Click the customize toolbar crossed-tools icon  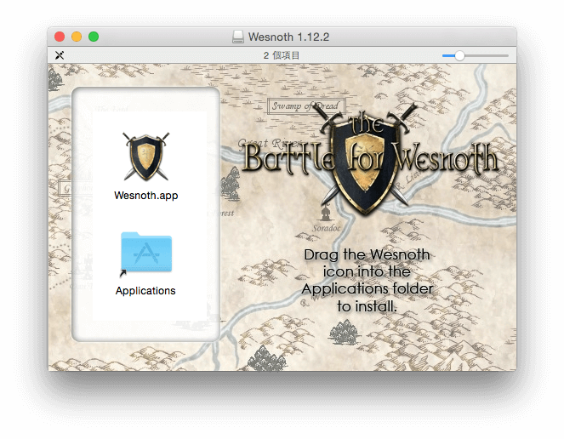click(x=60, y=55)
